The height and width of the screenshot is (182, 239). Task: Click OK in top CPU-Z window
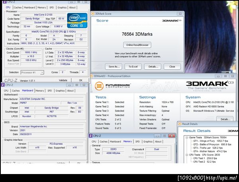click(x=80, y=80)
